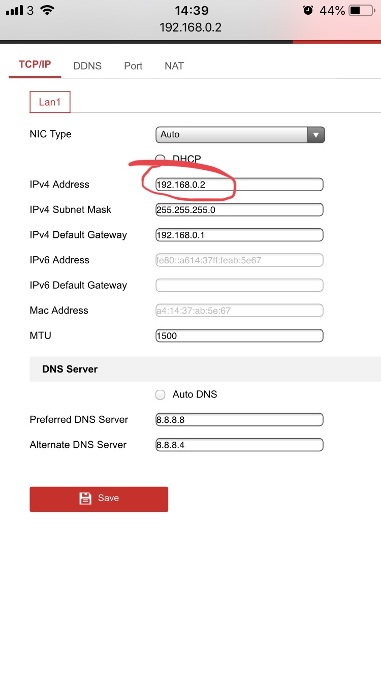381x678 pixels.
Task: Click the floppy disk save icon
Action: pos(85,499)
